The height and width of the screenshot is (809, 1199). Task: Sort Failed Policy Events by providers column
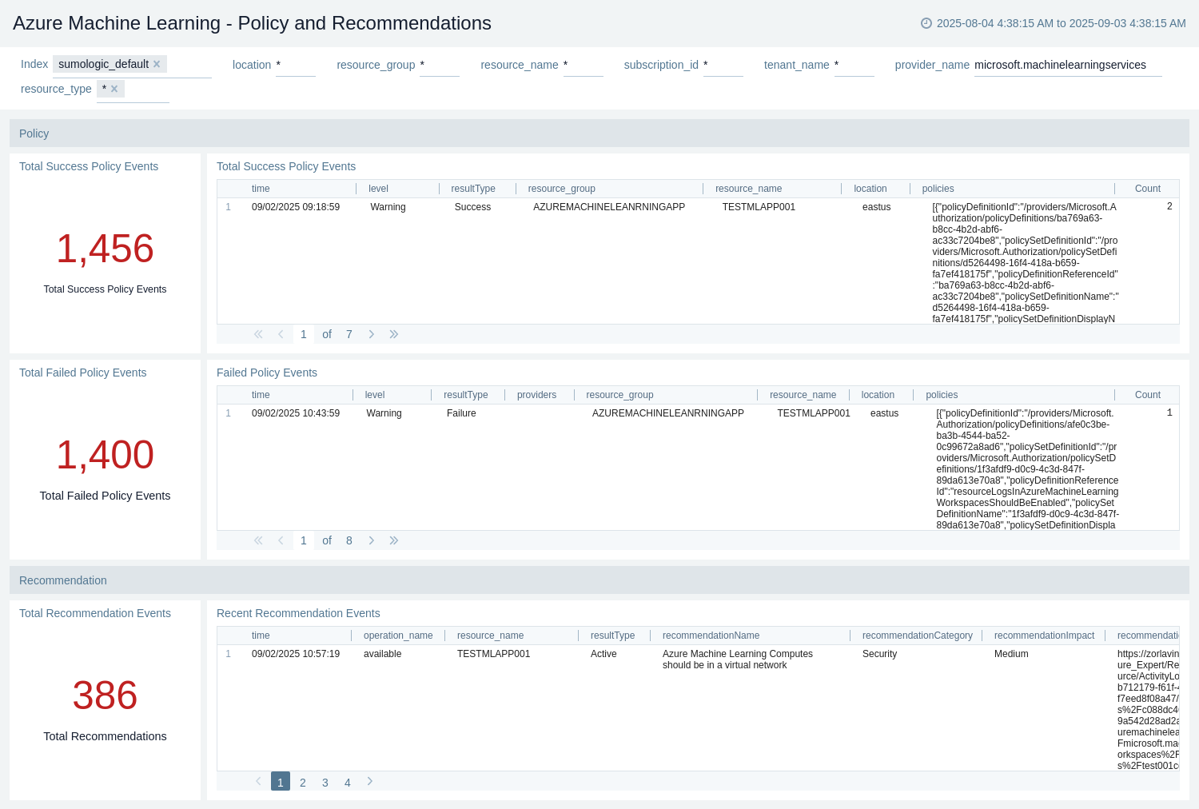coord(536,395)
